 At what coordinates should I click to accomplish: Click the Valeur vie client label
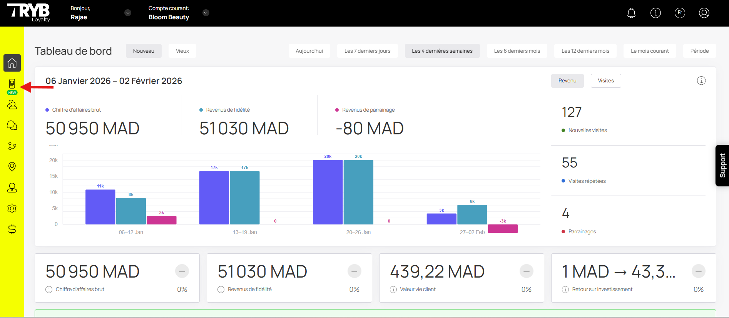[x=418, y=290]
